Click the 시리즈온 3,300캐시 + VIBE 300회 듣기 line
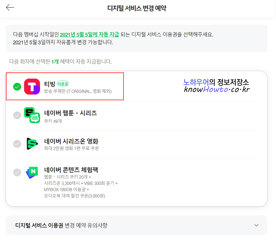This screenshot has width=276, height=246. point(81,183)
